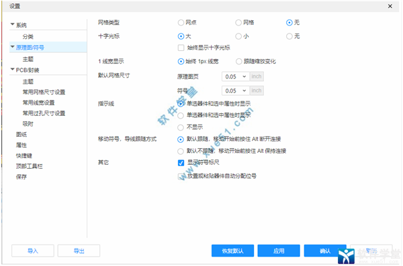This screenshot has height=266, width=403.
Task: Enable 始终显示十字光标 checkbox
Action: [181, 48]
